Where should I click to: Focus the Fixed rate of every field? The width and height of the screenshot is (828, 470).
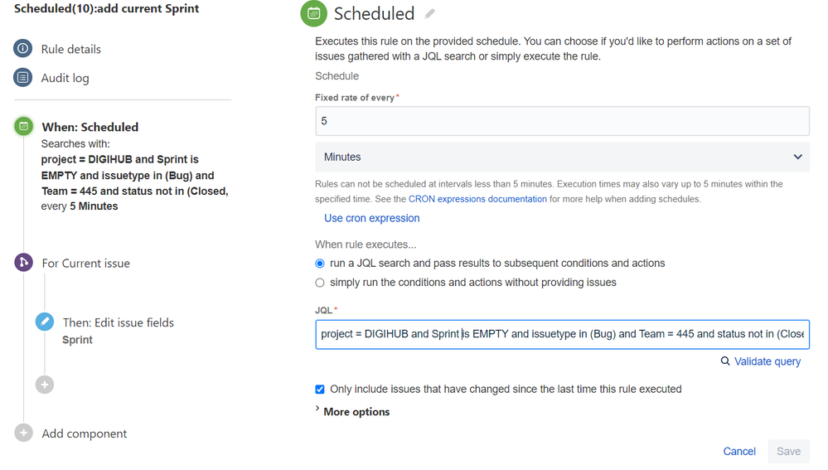coord(563,121)
